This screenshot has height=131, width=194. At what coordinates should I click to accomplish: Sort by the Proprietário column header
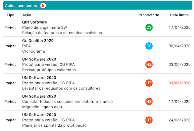149,15
